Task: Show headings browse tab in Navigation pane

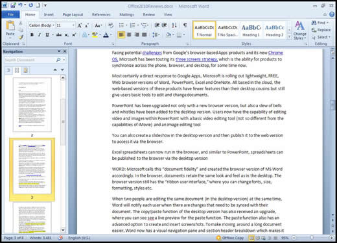Action: (8, 70)
